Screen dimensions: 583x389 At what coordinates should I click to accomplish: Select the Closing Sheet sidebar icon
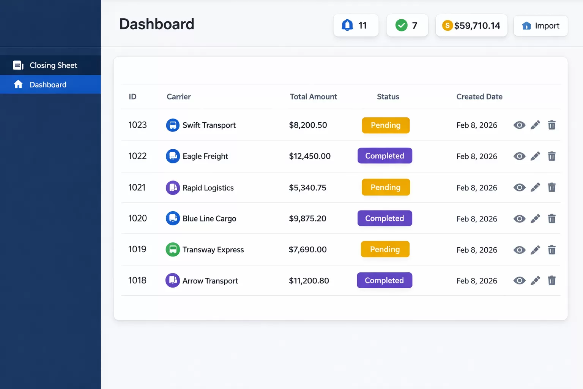18,65
